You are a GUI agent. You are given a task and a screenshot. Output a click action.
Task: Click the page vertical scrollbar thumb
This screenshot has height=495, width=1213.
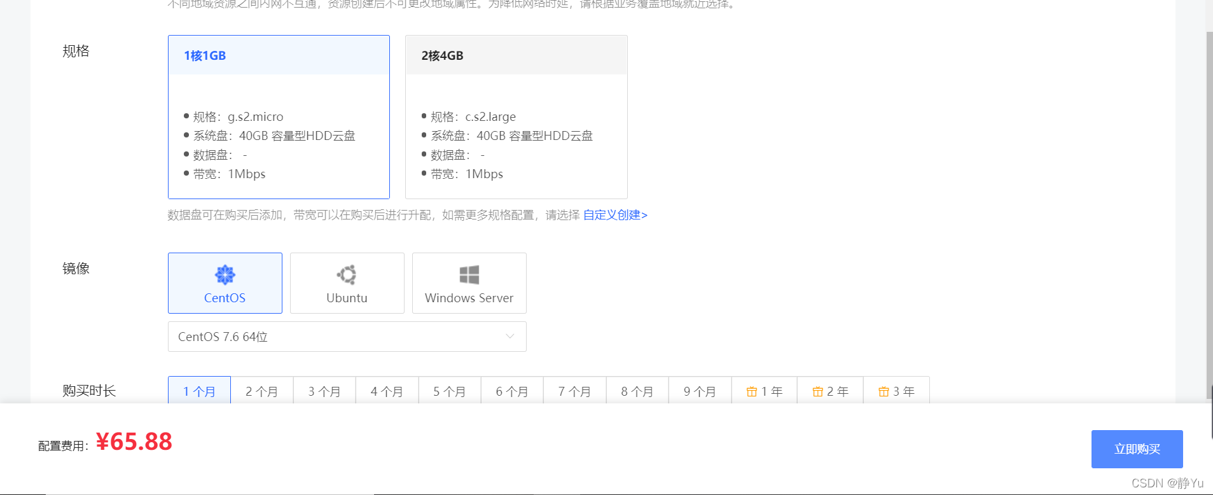tap(1209, 214)
